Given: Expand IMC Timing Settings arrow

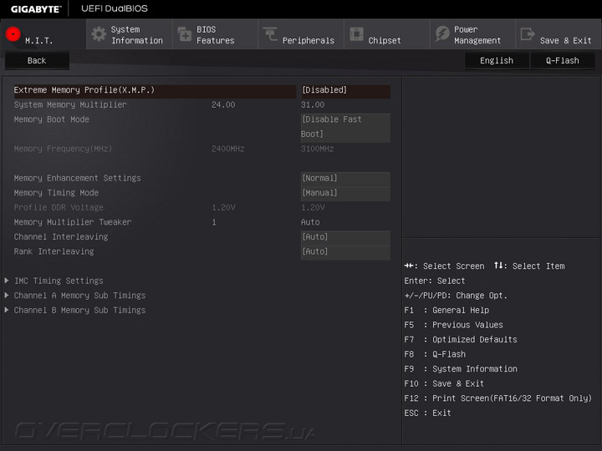Looking at the screenshot, I should [x=7, y=281].
